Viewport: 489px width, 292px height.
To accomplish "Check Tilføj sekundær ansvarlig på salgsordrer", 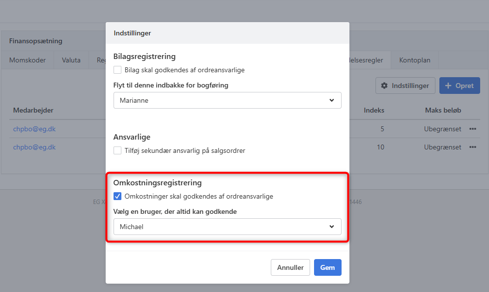I will point(117,150).
